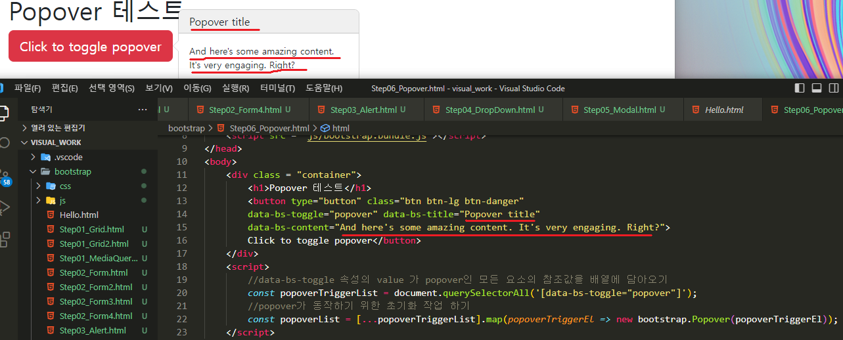Expand the .vscode folder chevron
Viewport: 843px width, 340px height.
point(34,157)
